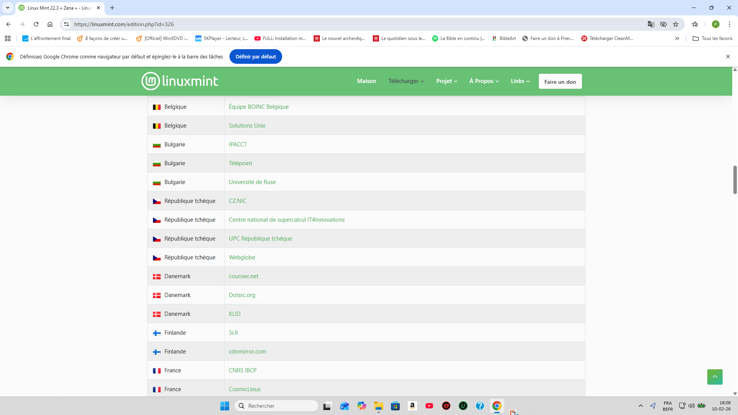Go to browser home page icon
The height and width of the screenshot is (415, 738).
[50, 24]
